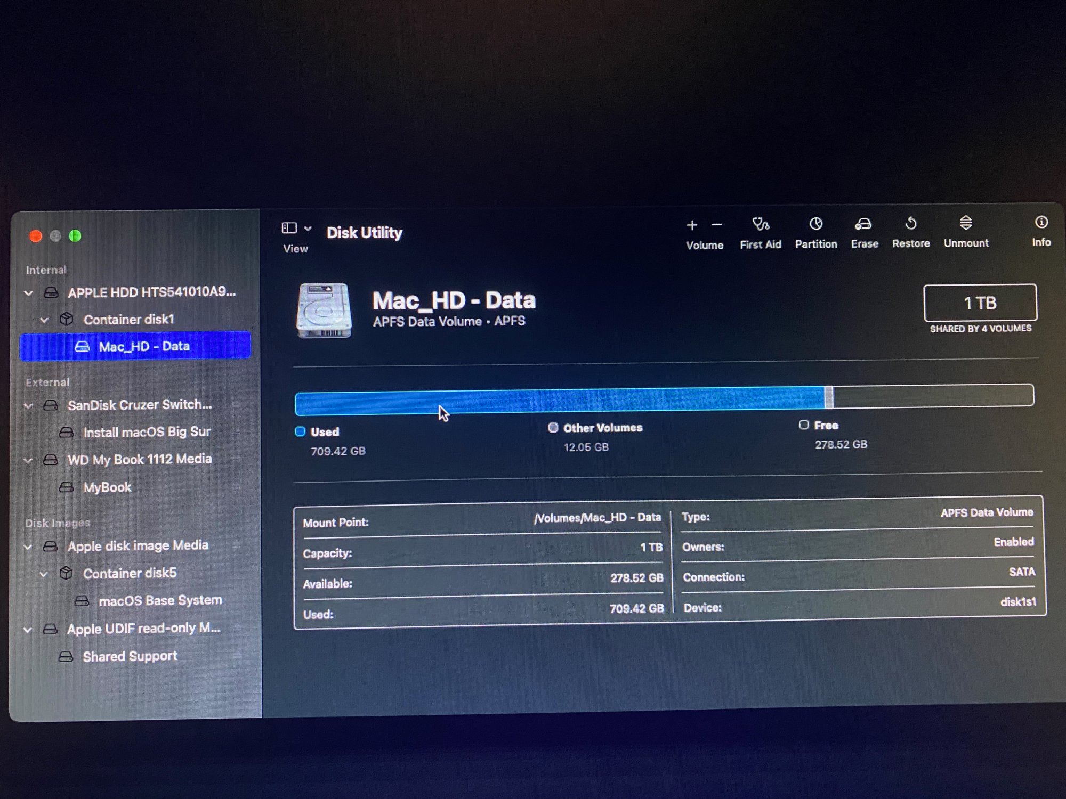Select the Restore arrow icon
Screen dimensions: 1066x799
tap(910, 224)
